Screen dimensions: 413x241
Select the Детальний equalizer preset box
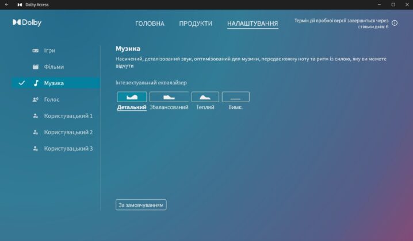(x=132, y=97)
